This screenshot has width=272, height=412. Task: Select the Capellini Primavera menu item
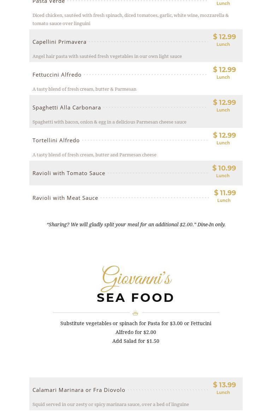[59, 42]
